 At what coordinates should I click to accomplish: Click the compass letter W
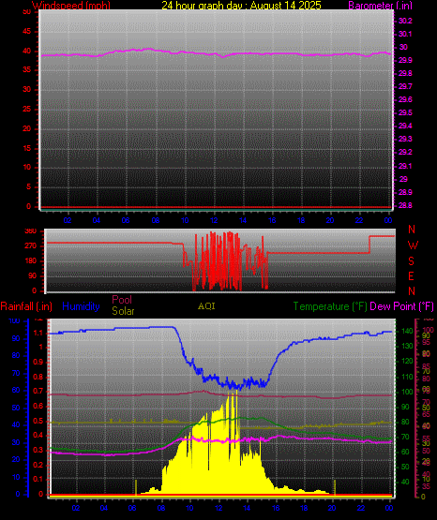[x=413, y=245]
